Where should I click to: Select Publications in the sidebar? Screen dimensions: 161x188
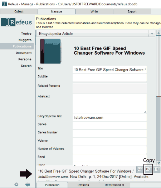(x=17, y=46)
